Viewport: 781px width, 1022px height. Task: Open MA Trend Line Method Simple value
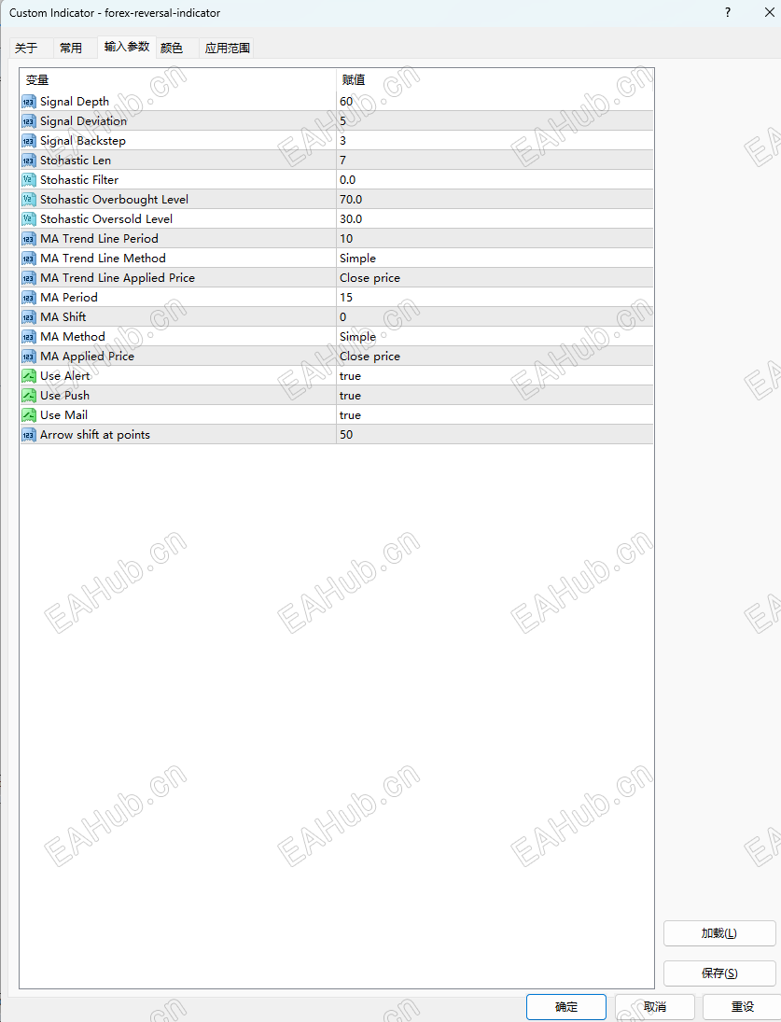pos(495,259)
